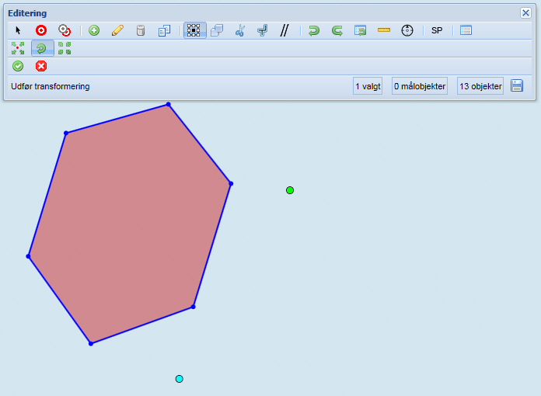This screenshot has height=396, width=541.
Task: Click the green rotation handle point
Action: (x=290, y=190)
